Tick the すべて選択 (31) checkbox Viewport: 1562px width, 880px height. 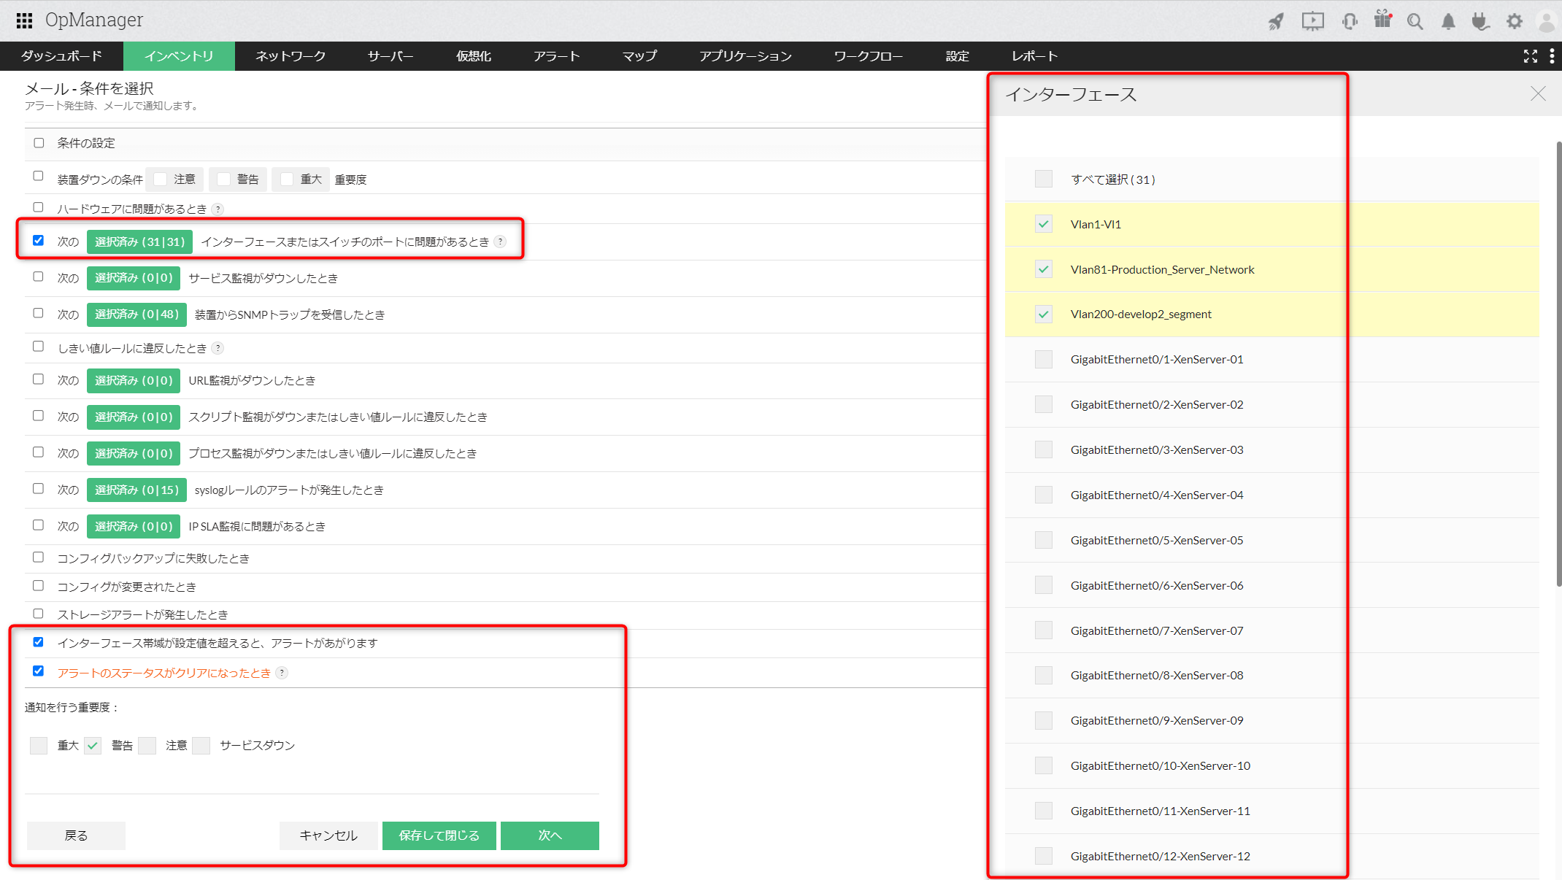click(1044, 180)
